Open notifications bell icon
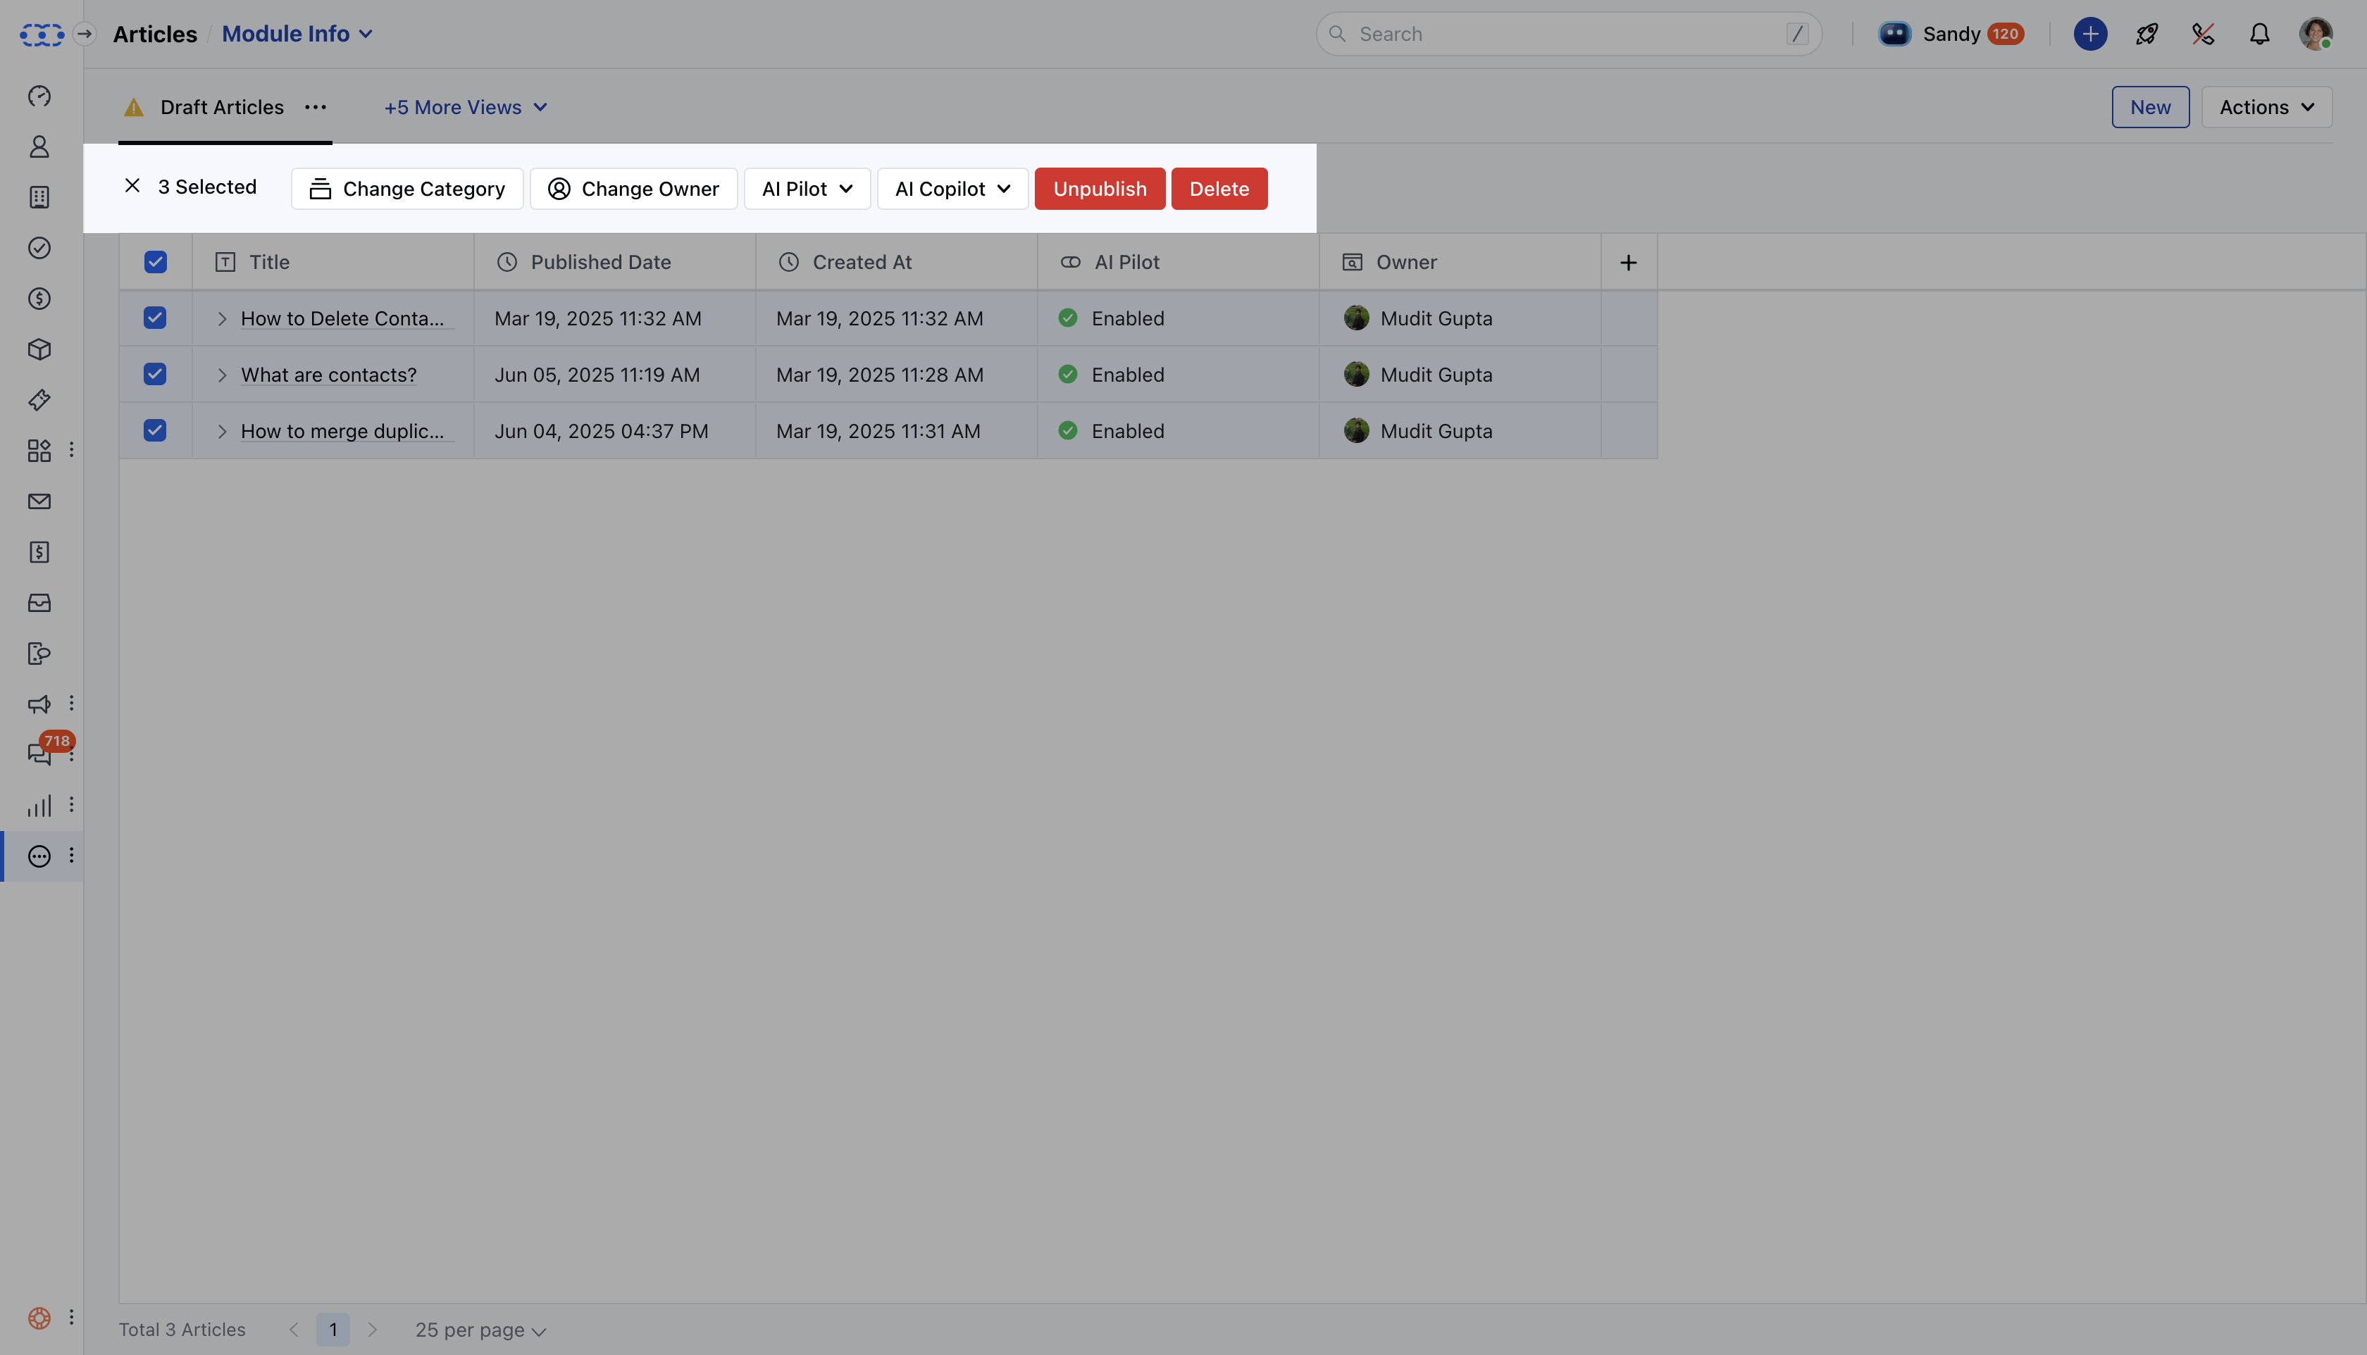2367x1355 pixels. 2259,35
